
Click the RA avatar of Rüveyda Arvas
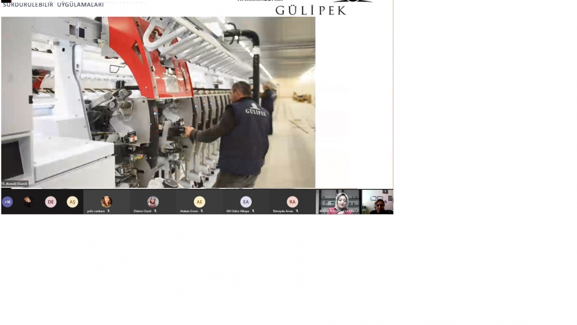tap(292, 201)
